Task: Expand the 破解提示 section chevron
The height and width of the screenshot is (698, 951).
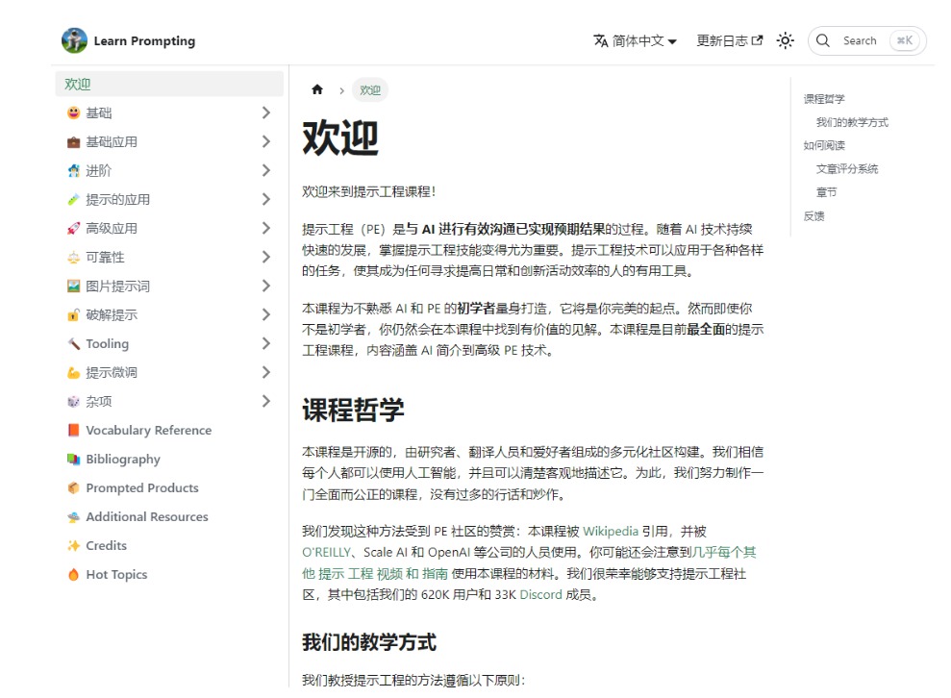Action: [x=266, y=315]
